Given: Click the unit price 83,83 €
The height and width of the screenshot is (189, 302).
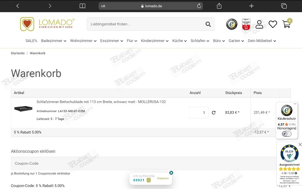Looking at the screenshot, I should (x=232, y=112).
